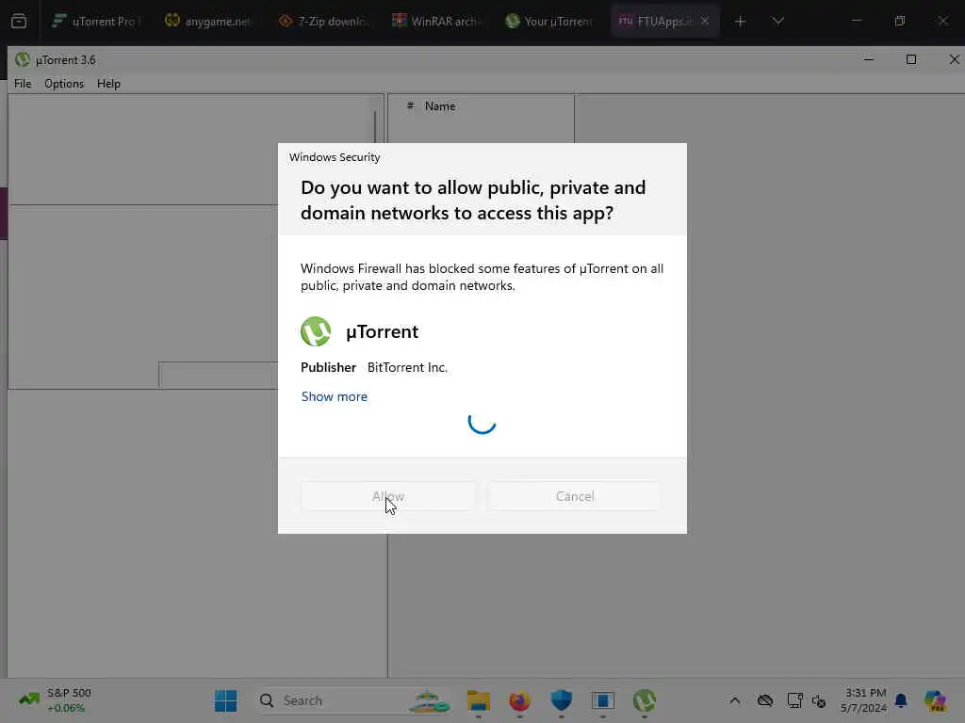Show hidden system tray icons

coord(735,700)
